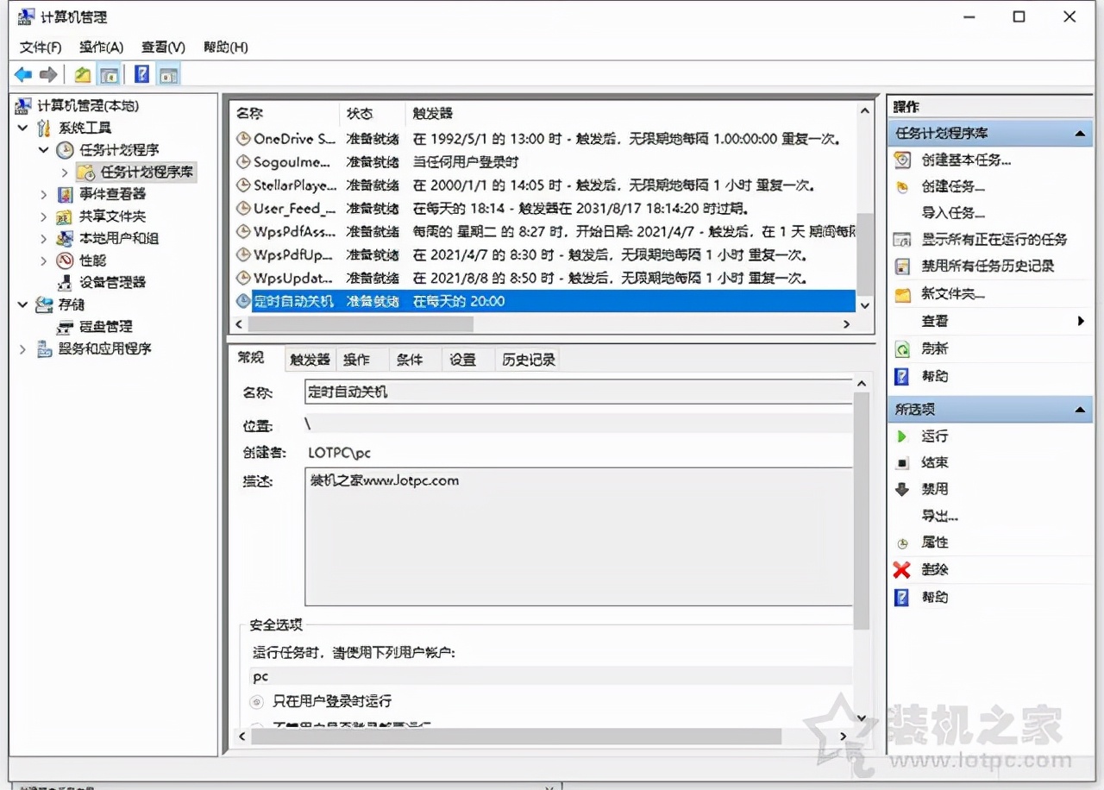The height and width of the screenshot is (790, 1104).
Task: Click the forward arrow in the toolbar
Action: (49, 75)
